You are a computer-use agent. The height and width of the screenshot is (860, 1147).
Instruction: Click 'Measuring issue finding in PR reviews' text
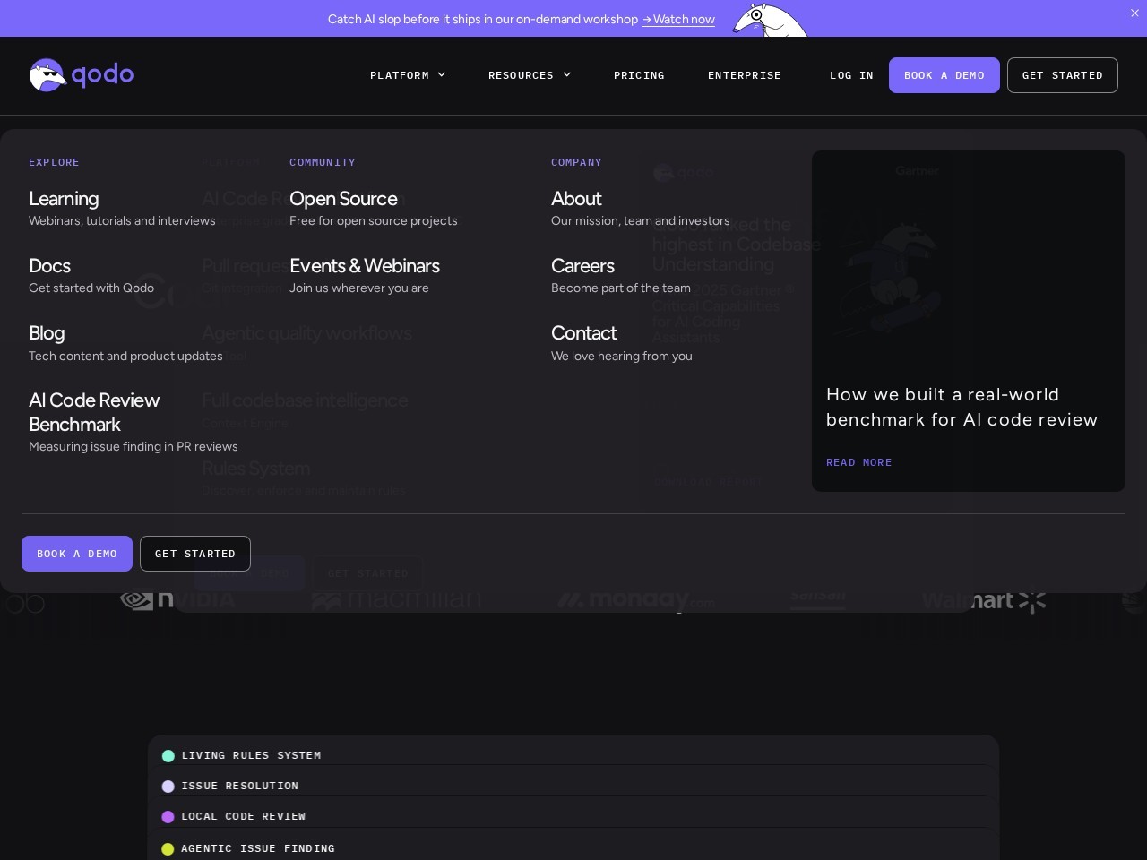tap(134, 446)
